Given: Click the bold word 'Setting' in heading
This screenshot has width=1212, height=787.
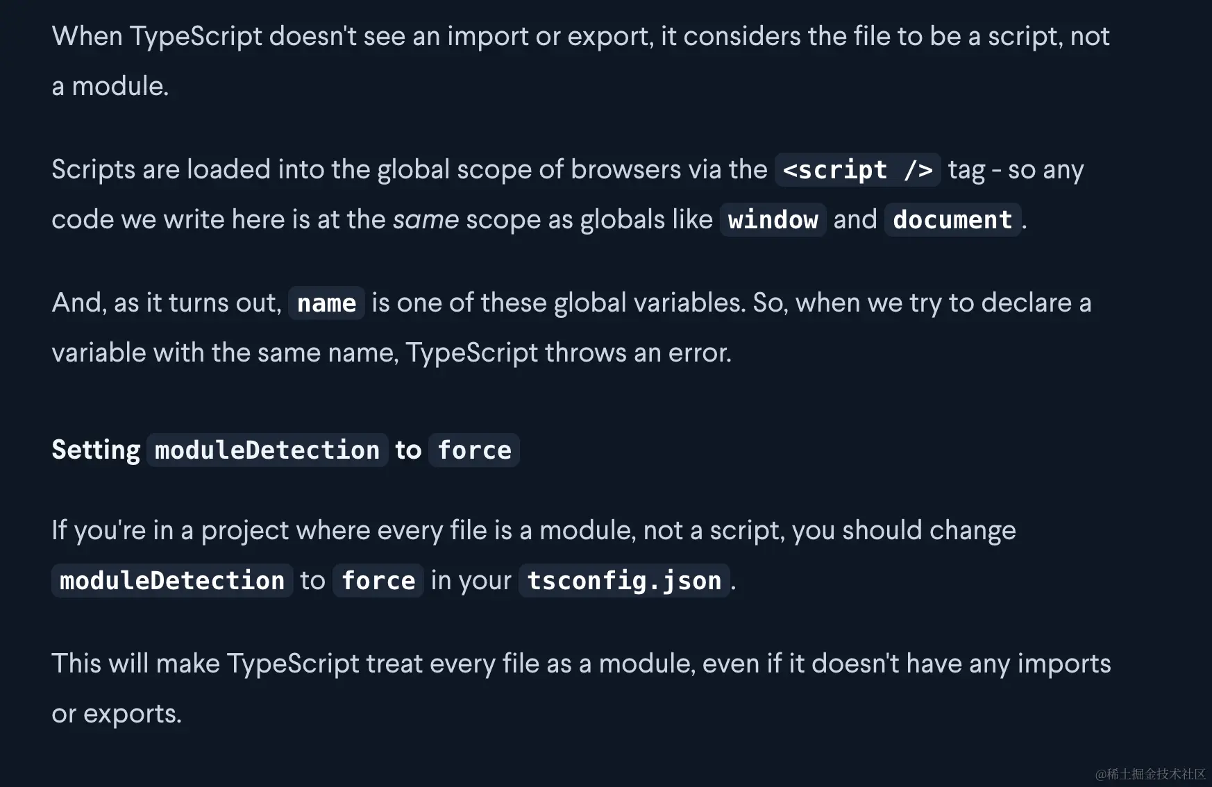Looking at the screenshot, I should 96,450.
